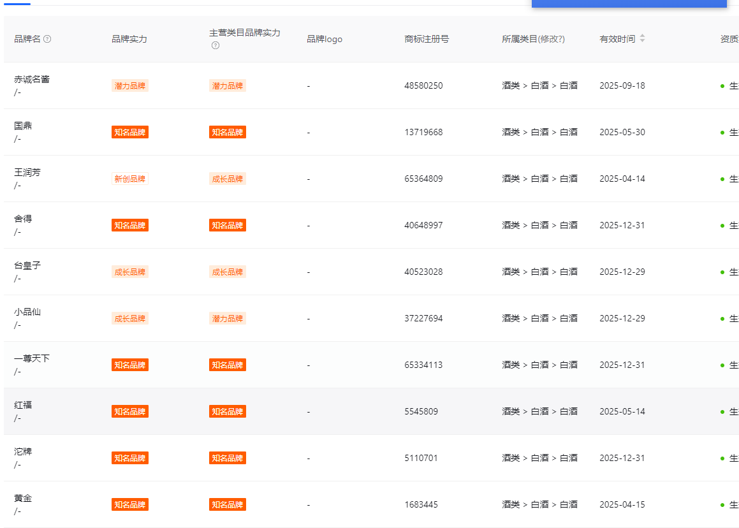Click green status dot in 舍得 row
The image size is (739, 528).
click(x=722, y=226)
